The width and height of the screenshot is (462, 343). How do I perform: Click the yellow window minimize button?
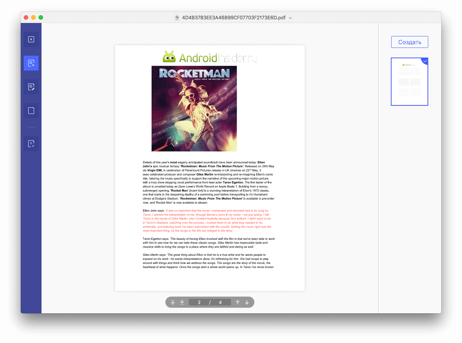pyautogui.click(x=33, y=17)
